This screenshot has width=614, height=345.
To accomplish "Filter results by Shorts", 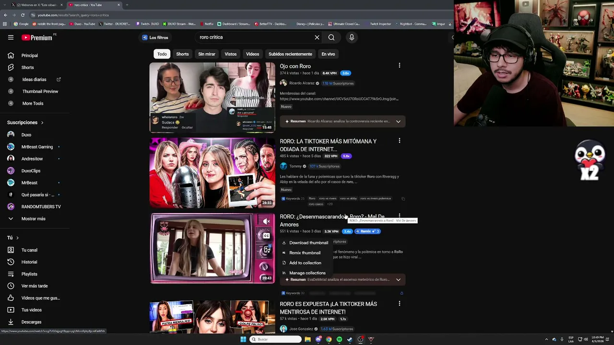I will pos(182,54).
